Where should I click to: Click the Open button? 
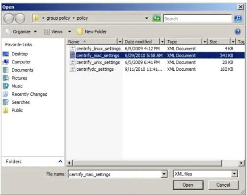pyautogui.click(x=188, y=185)
